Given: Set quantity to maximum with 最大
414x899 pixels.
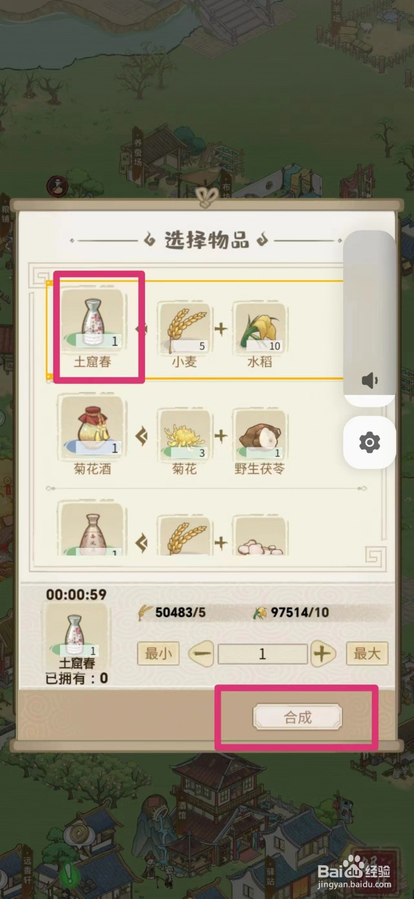Looking at the screenshot, I should pyautogui.click(x=367, y=654).
